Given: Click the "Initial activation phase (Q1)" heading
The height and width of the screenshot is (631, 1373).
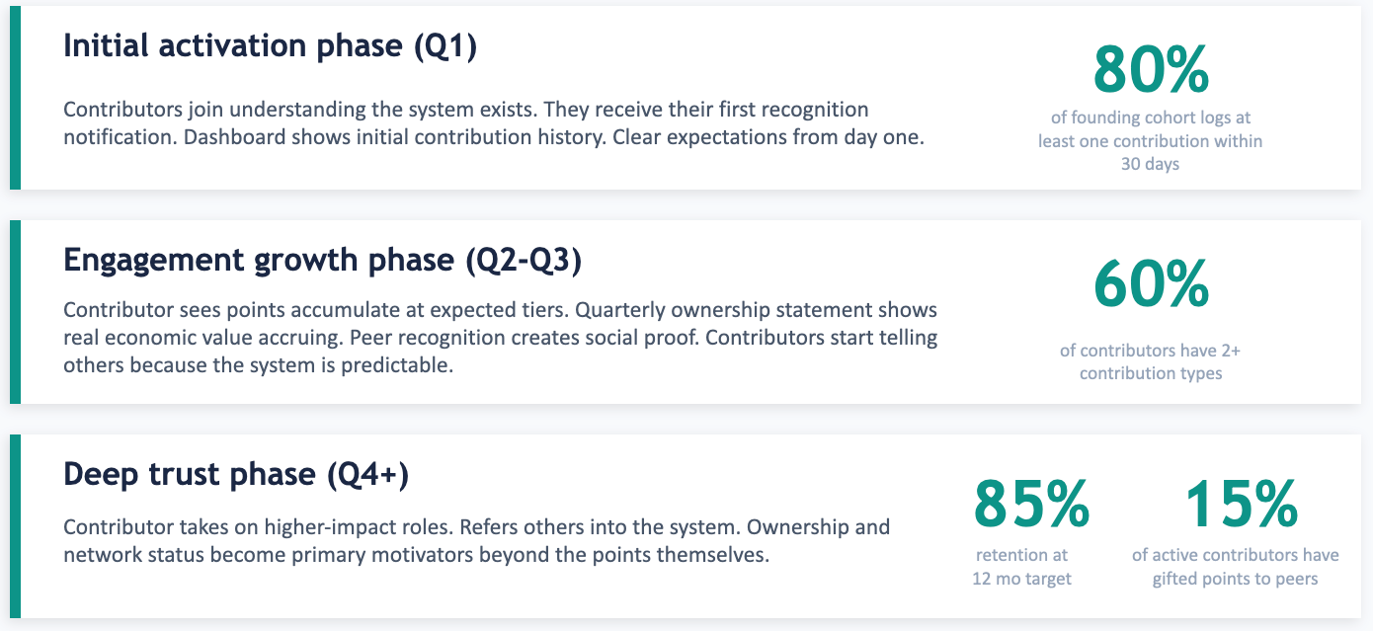Looking at the screenshot, I should point(270,46).
